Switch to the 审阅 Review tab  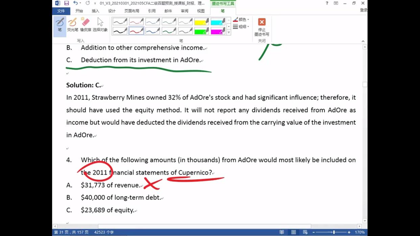184,11
